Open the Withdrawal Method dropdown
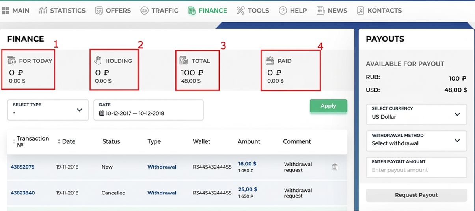The image size is (475, 211). pyautogui.click(x=416, y=141)
